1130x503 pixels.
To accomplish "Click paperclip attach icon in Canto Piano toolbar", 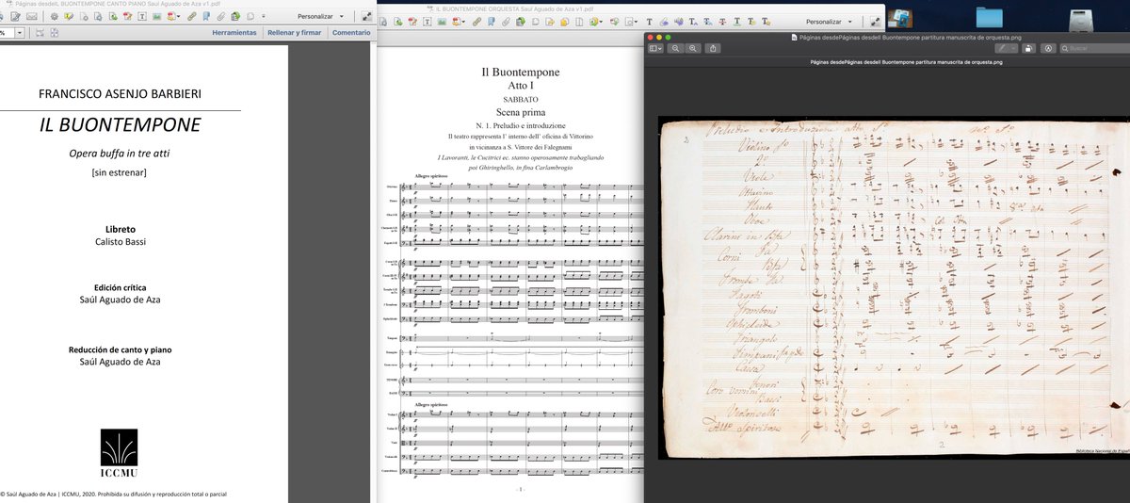I will (220, 16).
